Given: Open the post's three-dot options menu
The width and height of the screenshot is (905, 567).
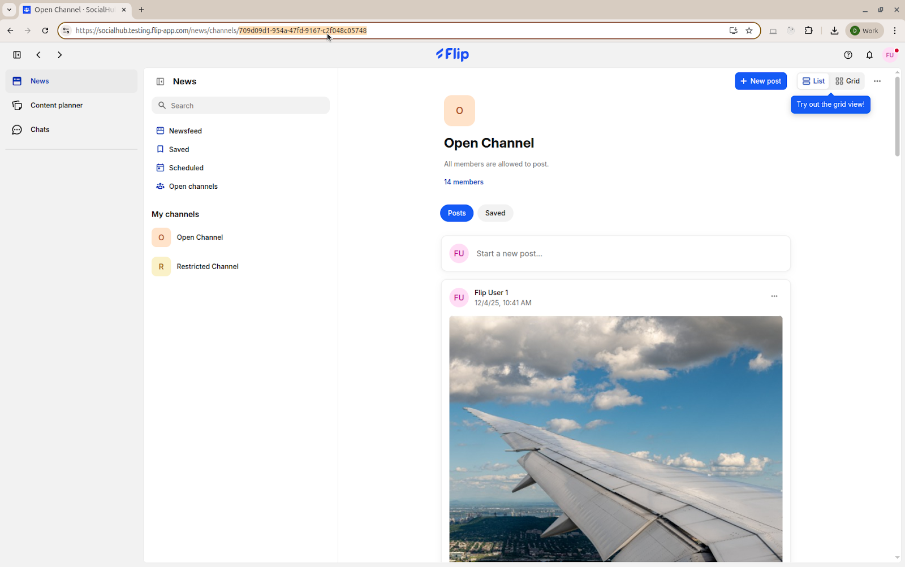Looking at the screenshot, I should (774, 296).
